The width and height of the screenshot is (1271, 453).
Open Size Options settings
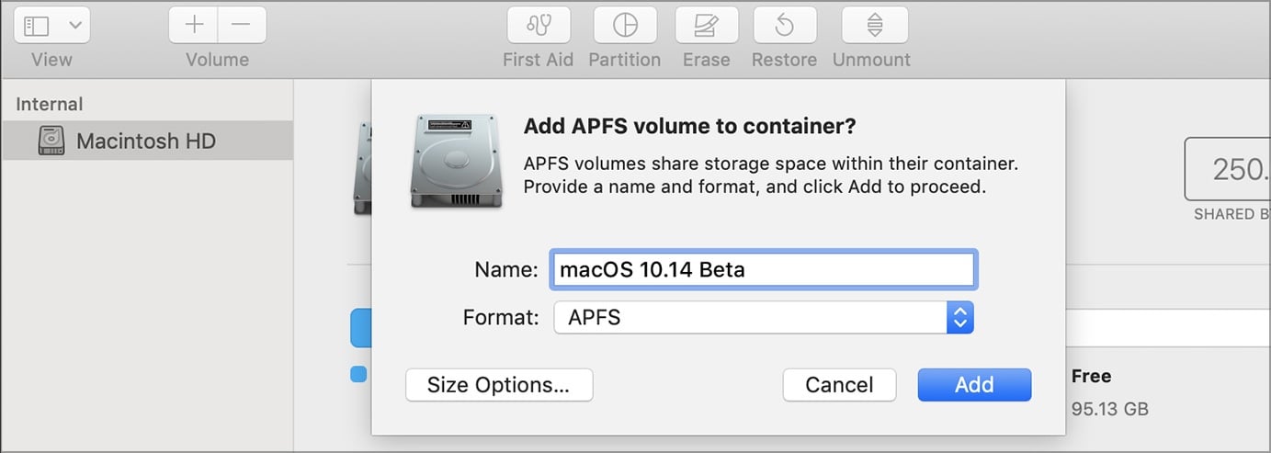click(499, 385)
